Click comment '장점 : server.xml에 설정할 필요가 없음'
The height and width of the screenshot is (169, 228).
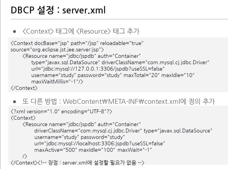[92, 163]
